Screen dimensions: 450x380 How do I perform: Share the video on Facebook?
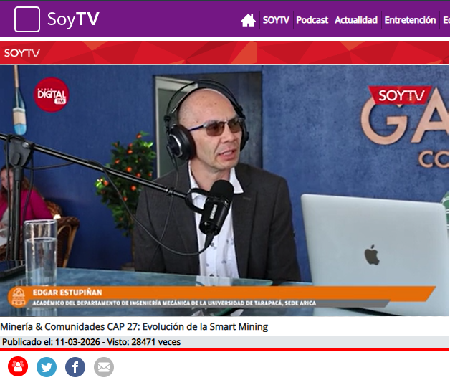pos(75,367)
